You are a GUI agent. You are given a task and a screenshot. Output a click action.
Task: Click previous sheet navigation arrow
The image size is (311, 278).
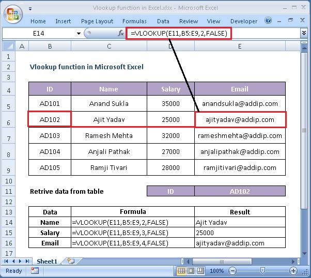tap(13, 261)
